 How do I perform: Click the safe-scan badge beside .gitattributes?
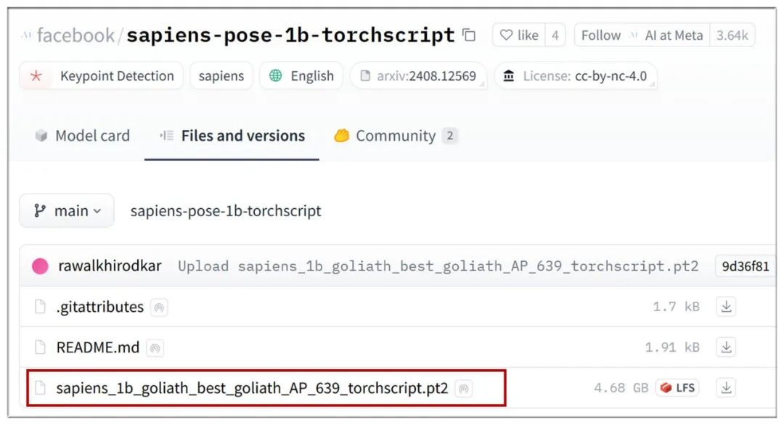coord(159,308)
